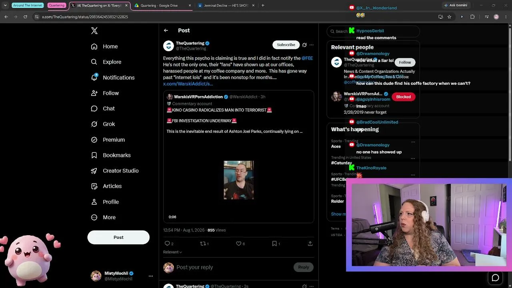Launch Grok from the sidebar

pyautogui.click(x=103, y=124)
